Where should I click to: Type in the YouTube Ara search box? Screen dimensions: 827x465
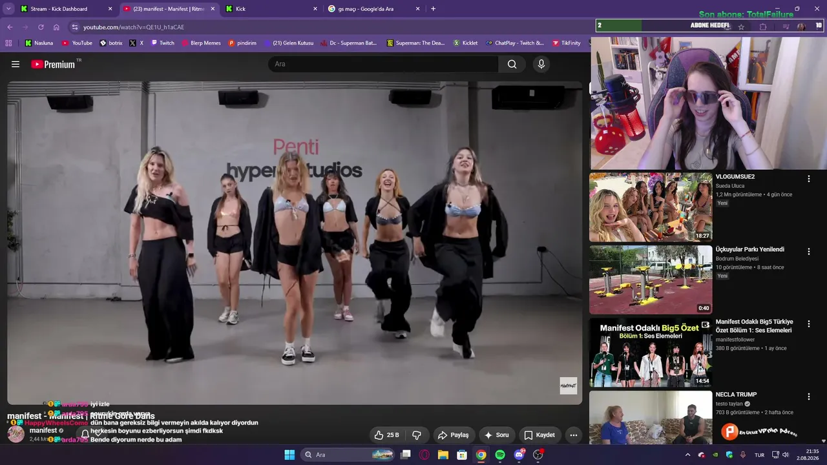click(383, 64)
